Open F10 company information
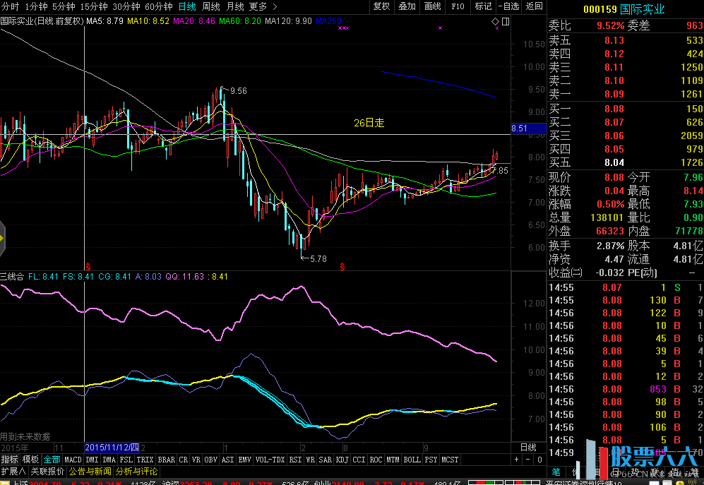The height and width of the screenshot is (485, 704). pyautogui.click(x=458, y=6)
